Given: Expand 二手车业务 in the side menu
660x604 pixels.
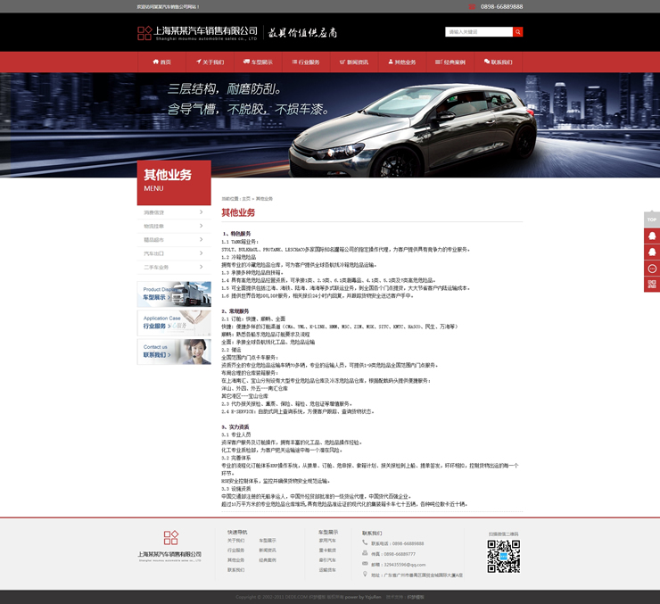Looking at the screenshot, I should (x=174, y=267).
